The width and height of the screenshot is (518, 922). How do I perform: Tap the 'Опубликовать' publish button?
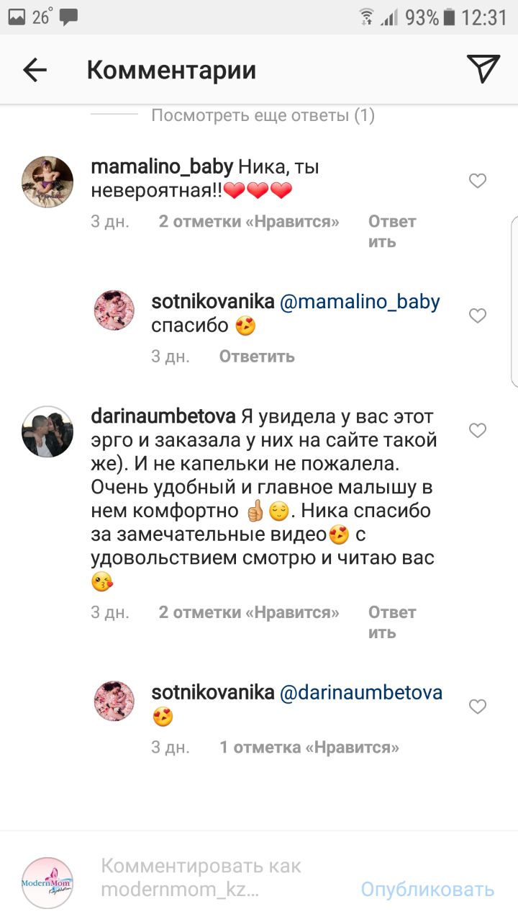427,889
